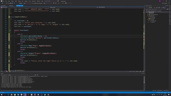
Task: Click the Visual Studio search box
Action: click(51, 1)
